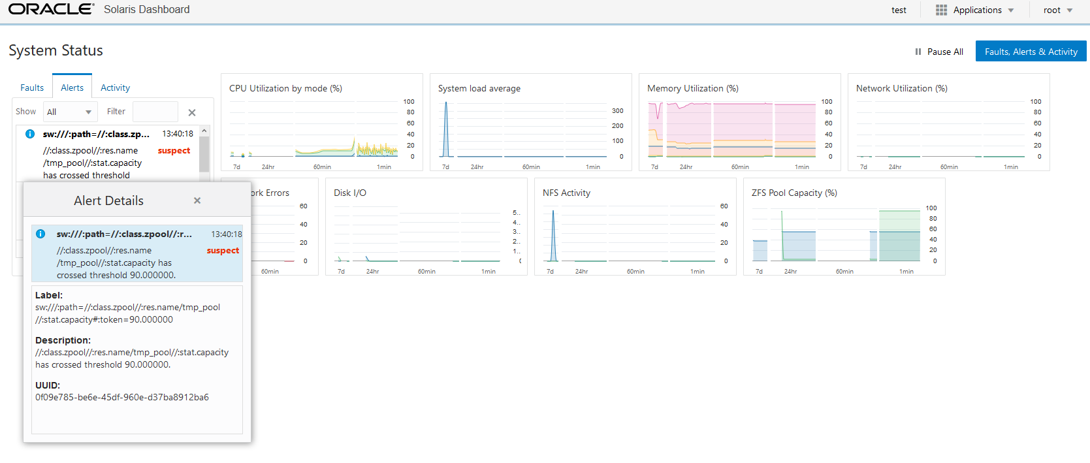1090x463 pixels.
Task: Select the Alerts tab
Action: [x=72, y=88]
